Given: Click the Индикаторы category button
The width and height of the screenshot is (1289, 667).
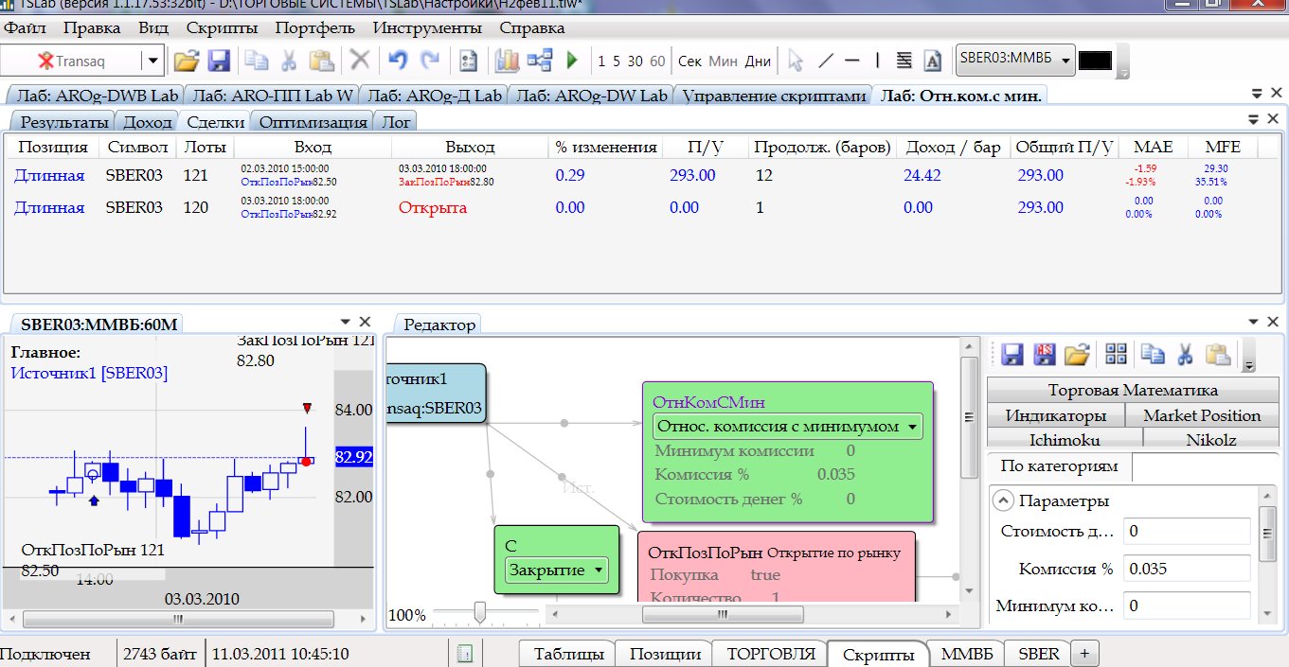Looking at the screenshot, I should pos(1055,415).
